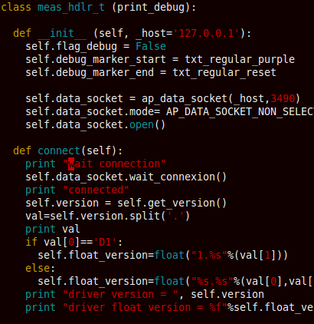
Task: Click AP_DATA_SOCKET_NON_SELECT constant
Action: (x=240, y=111)
